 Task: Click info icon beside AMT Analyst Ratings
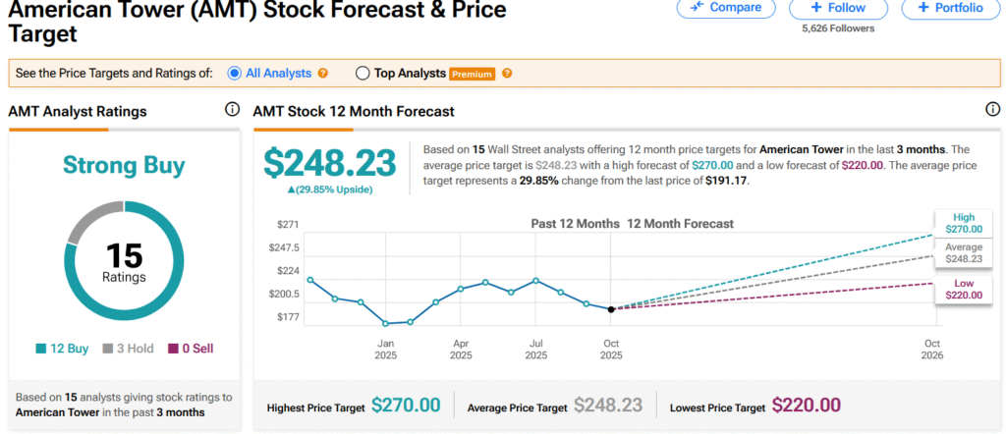(x=233, y=110)
